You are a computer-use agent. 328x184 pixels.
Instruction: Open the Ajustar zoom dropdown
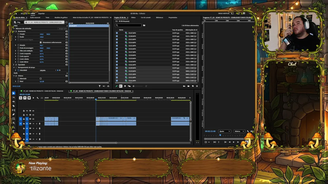[x=225, y=131]
